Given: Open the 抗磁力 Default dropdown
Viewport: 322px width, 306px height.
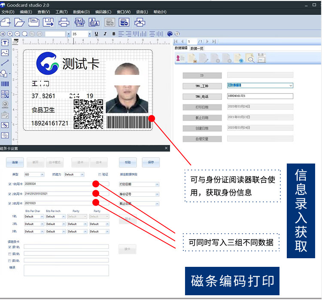Looking at the screenshot, I should (74, 174).
